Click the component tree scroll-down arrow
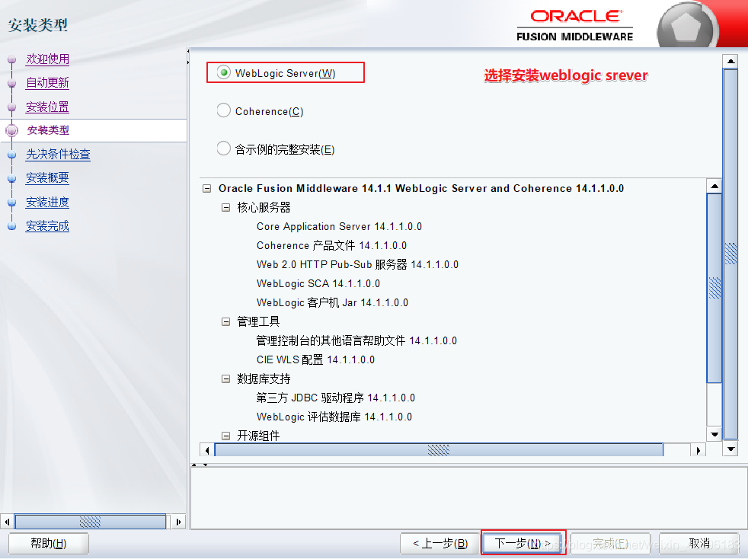Viewport: 748px width, 559px height. click(x=714, y=434)
